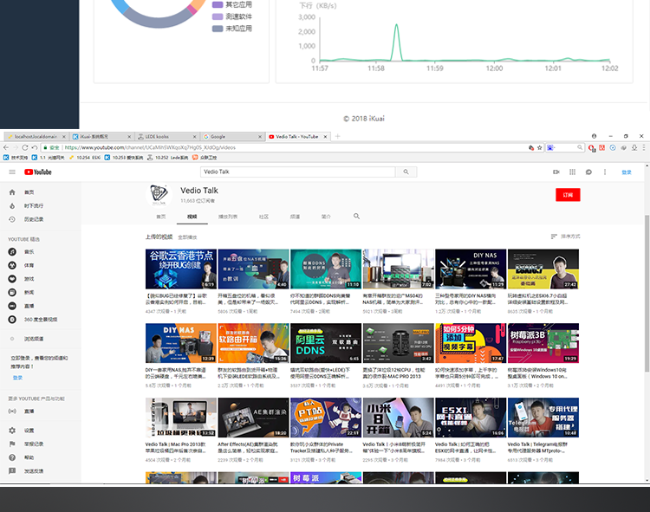The height and width of the screenshot is (512, 650).
Task: Open new browser tab plus button
Action: click(337, 136)
